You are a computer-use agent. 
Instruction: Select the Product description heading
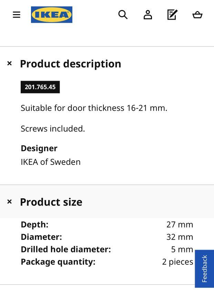71,64
